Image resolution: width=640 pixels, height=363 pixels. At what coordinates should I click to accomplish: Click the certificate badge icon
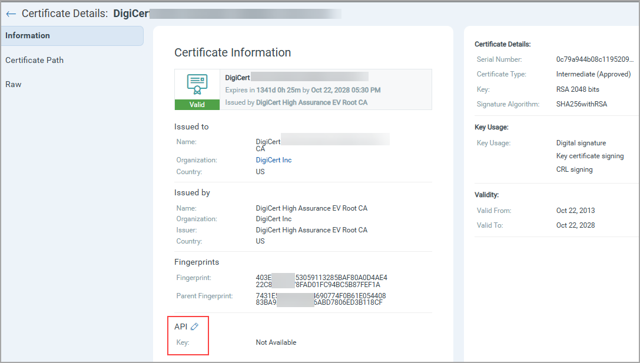pos(197,84)
